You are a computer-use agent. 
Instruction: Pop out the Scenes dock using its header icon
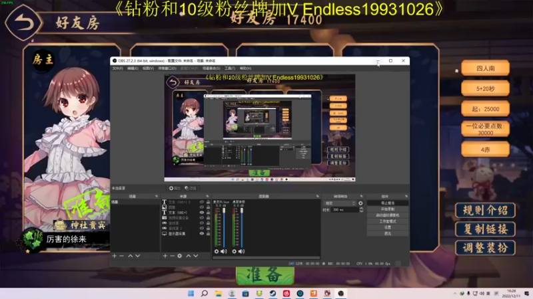click(x=157, y=196)
